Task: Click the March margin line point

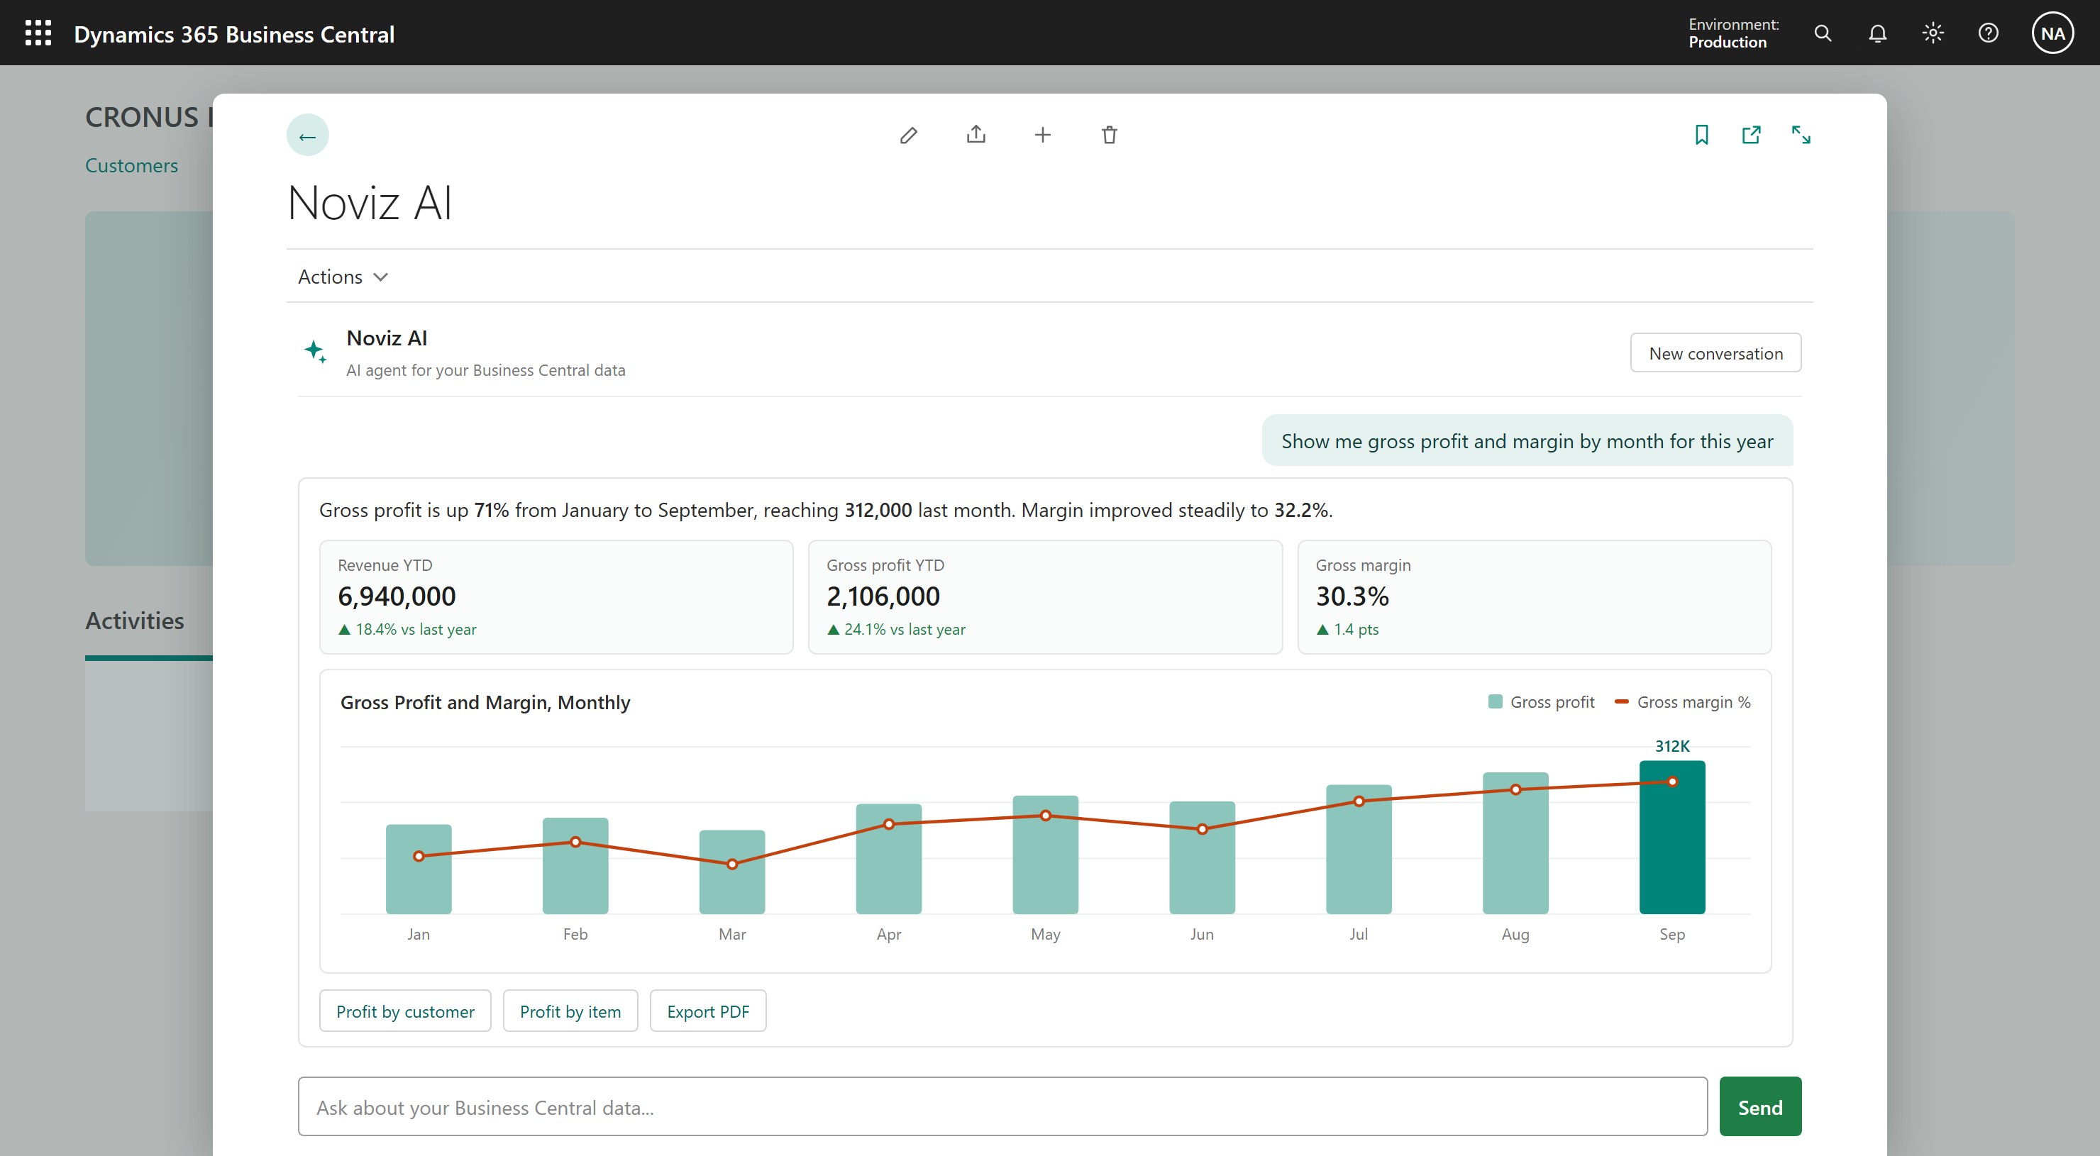Action: [x=732, y=865]
